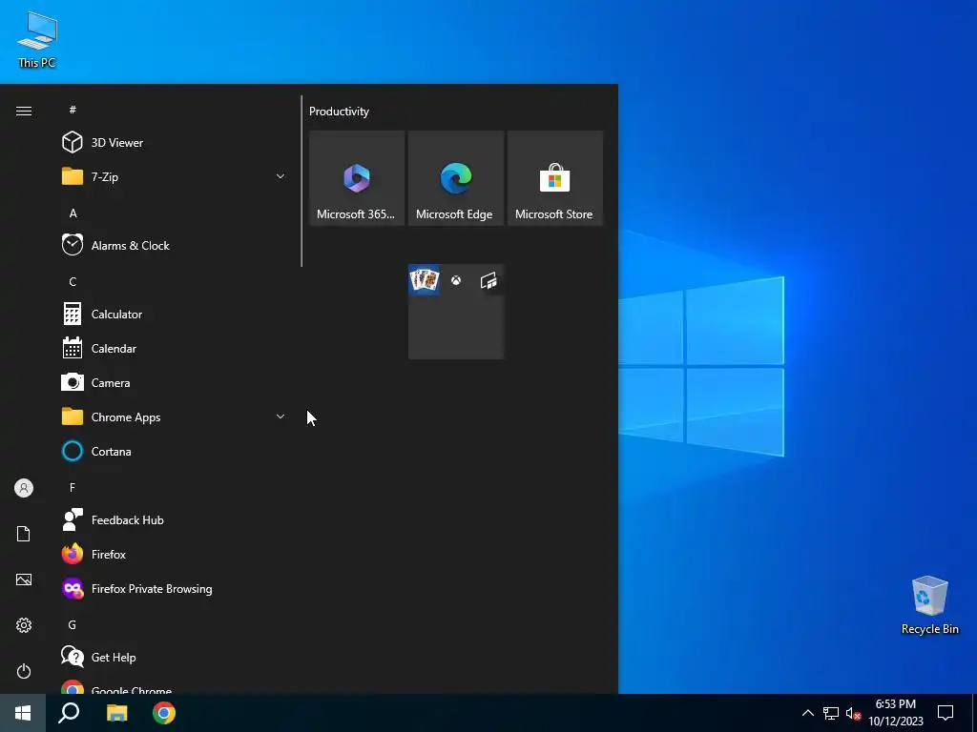Show hidden system tray icons
The image size is (977, 732).
point(807,713)
